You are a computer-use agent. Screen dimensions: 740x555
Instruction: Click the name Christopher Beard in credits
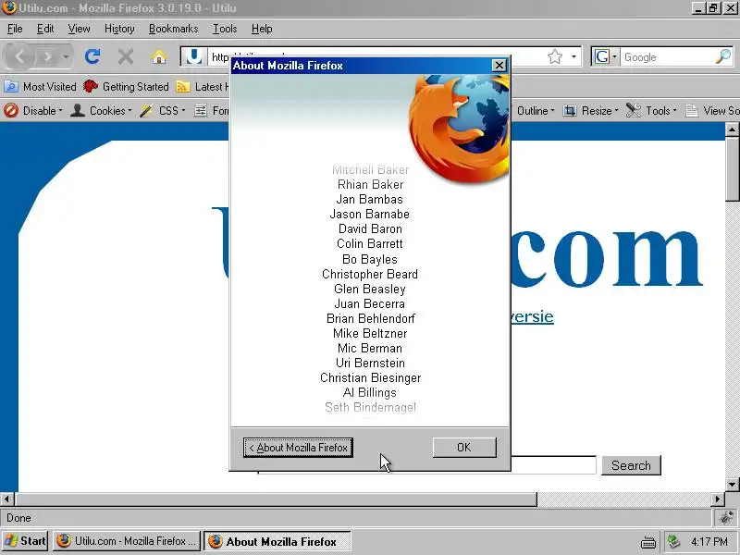(x=370, y=274)
